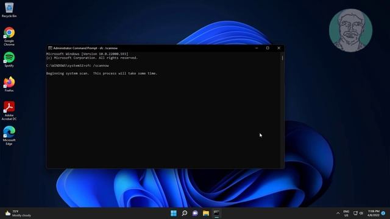
Task: Open the Windows Start menu
Action: tap(174, 213)
